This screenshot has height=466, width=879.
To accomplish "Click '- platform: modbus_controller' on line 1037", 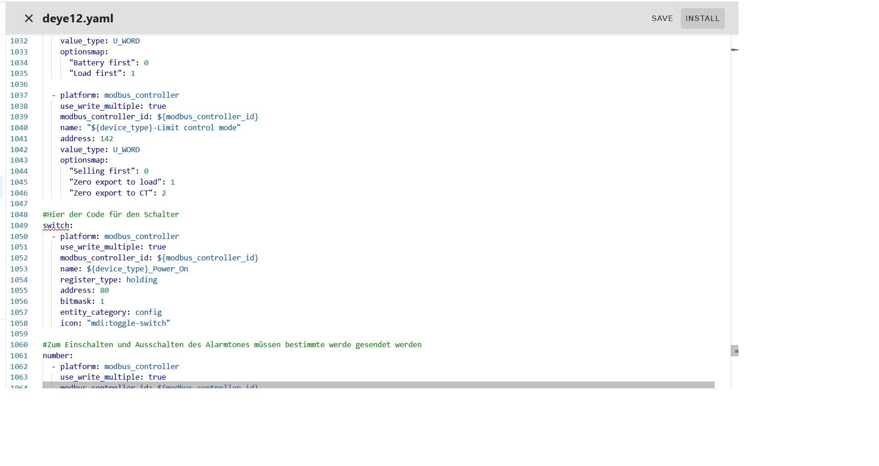I will (x=115, y=95).
